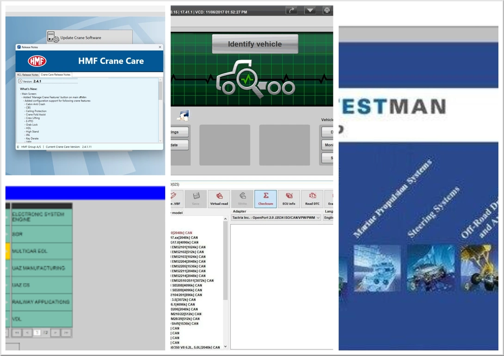Select the EMS2101[1024k] CAN entry
The image size is (504, 356).
pos(188,247)
